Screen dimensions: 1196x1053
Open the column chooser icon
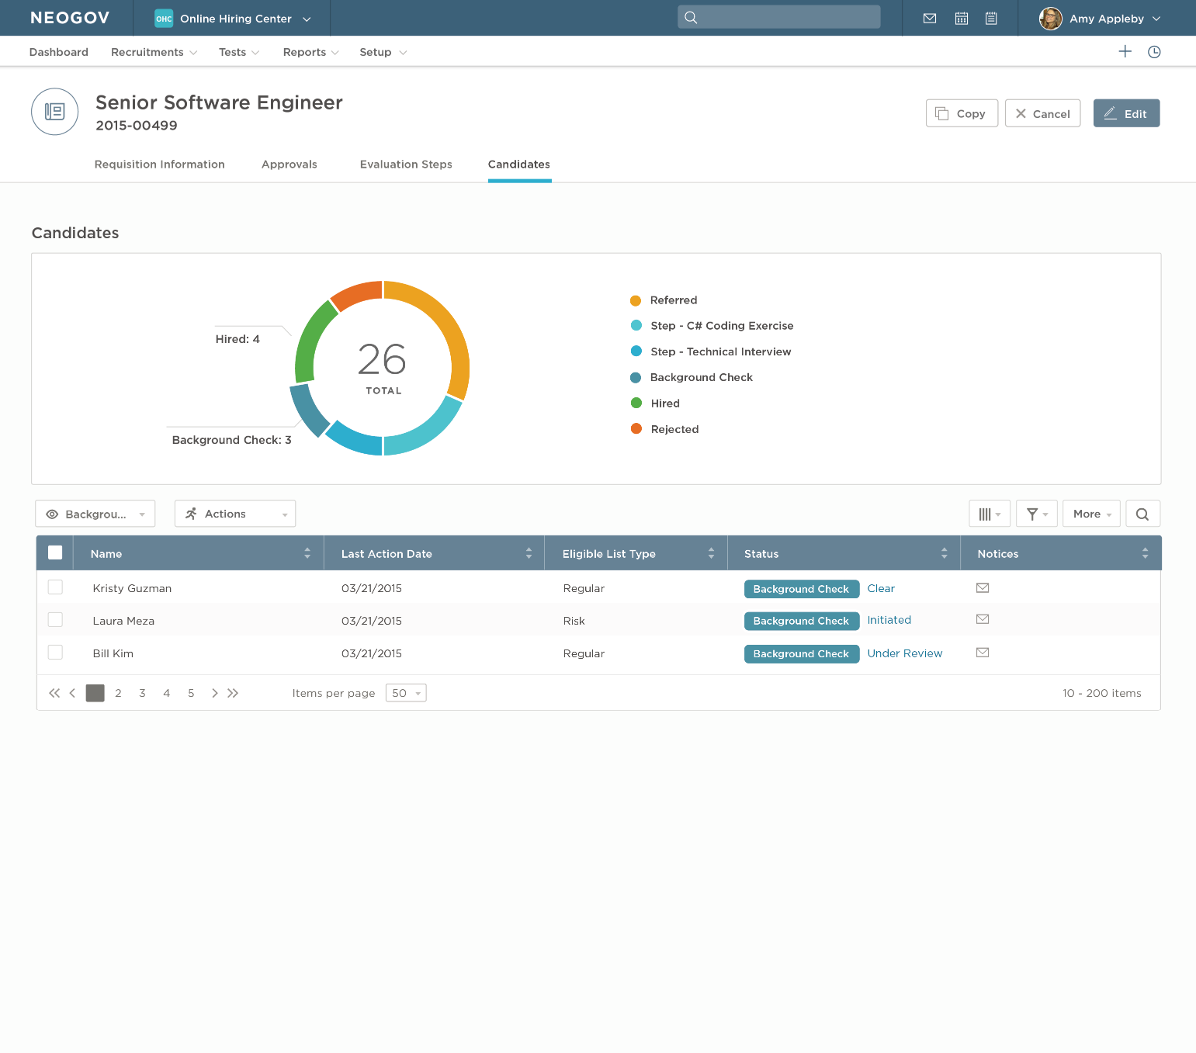989,514
